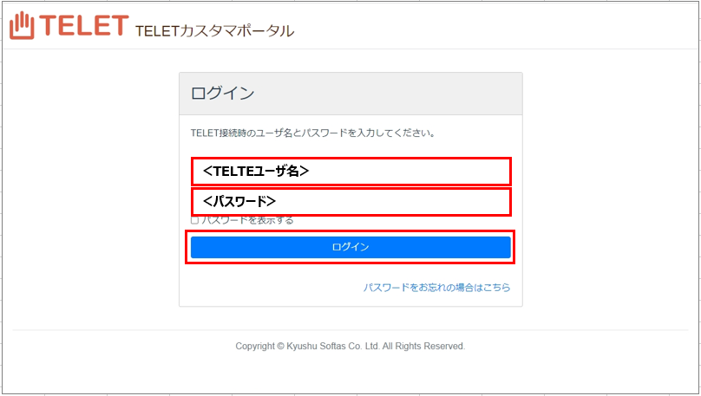
Task: Click the horizontal divider above the footer
Action: (x=350, y=330)
